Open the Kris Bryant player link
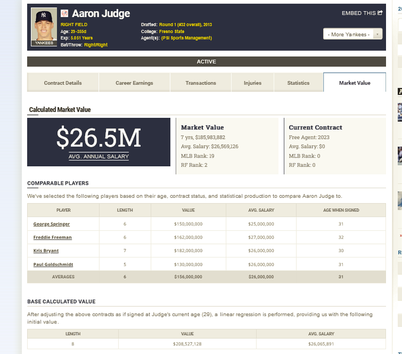This screenshot has width=402, height=354. (46, 250)
